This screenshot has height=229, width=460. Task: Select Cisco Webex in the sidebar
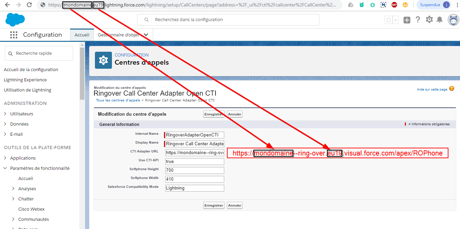(x=32, y=209)
